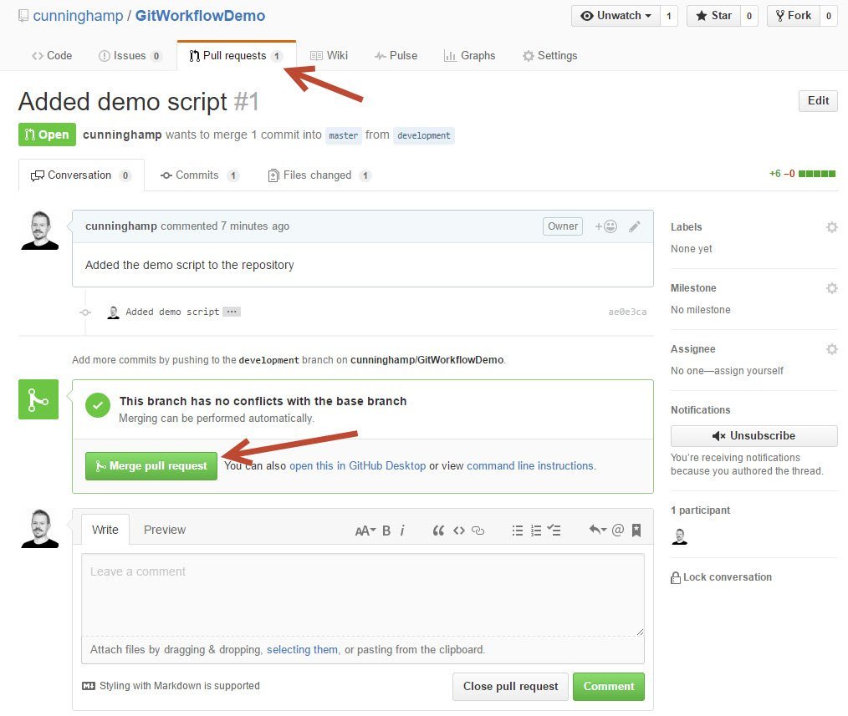Click the cunninghamp/GitWorkflowDemo text in the push hint

click(427, 360)
